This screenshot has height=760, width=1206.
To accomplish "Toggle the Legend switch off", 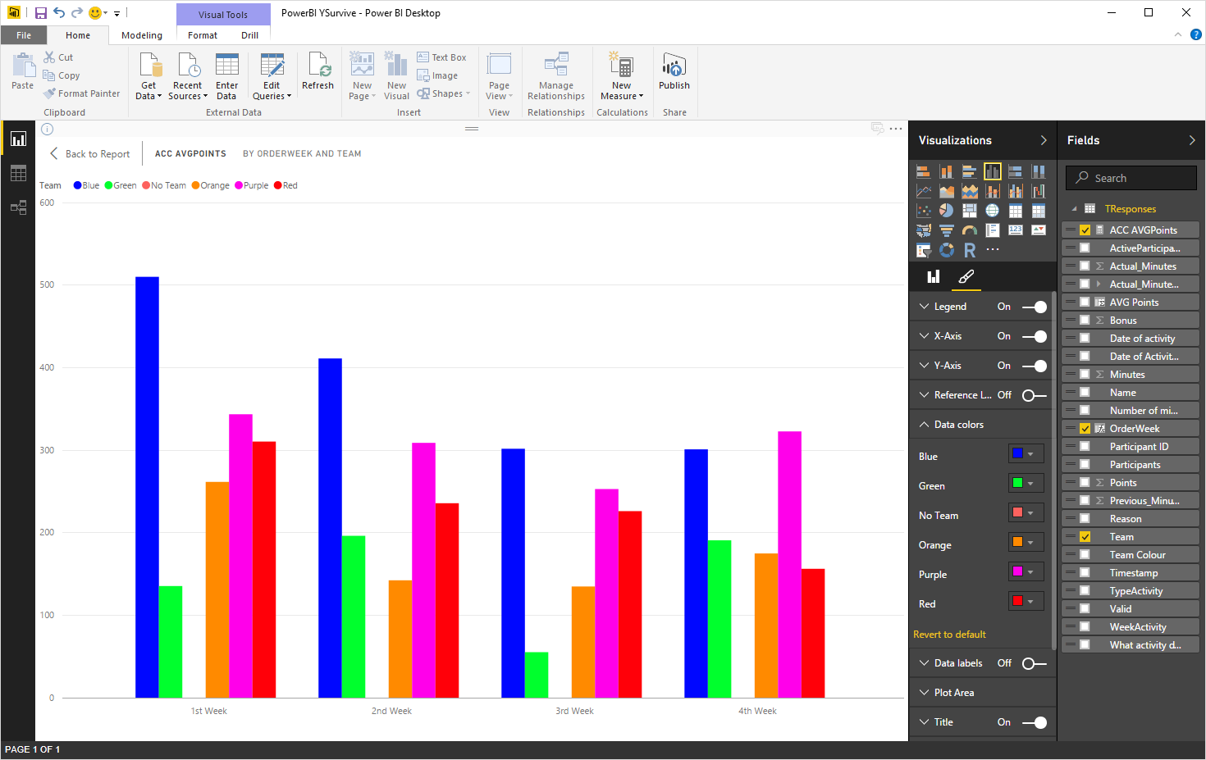I will (x=1035, y=306).
